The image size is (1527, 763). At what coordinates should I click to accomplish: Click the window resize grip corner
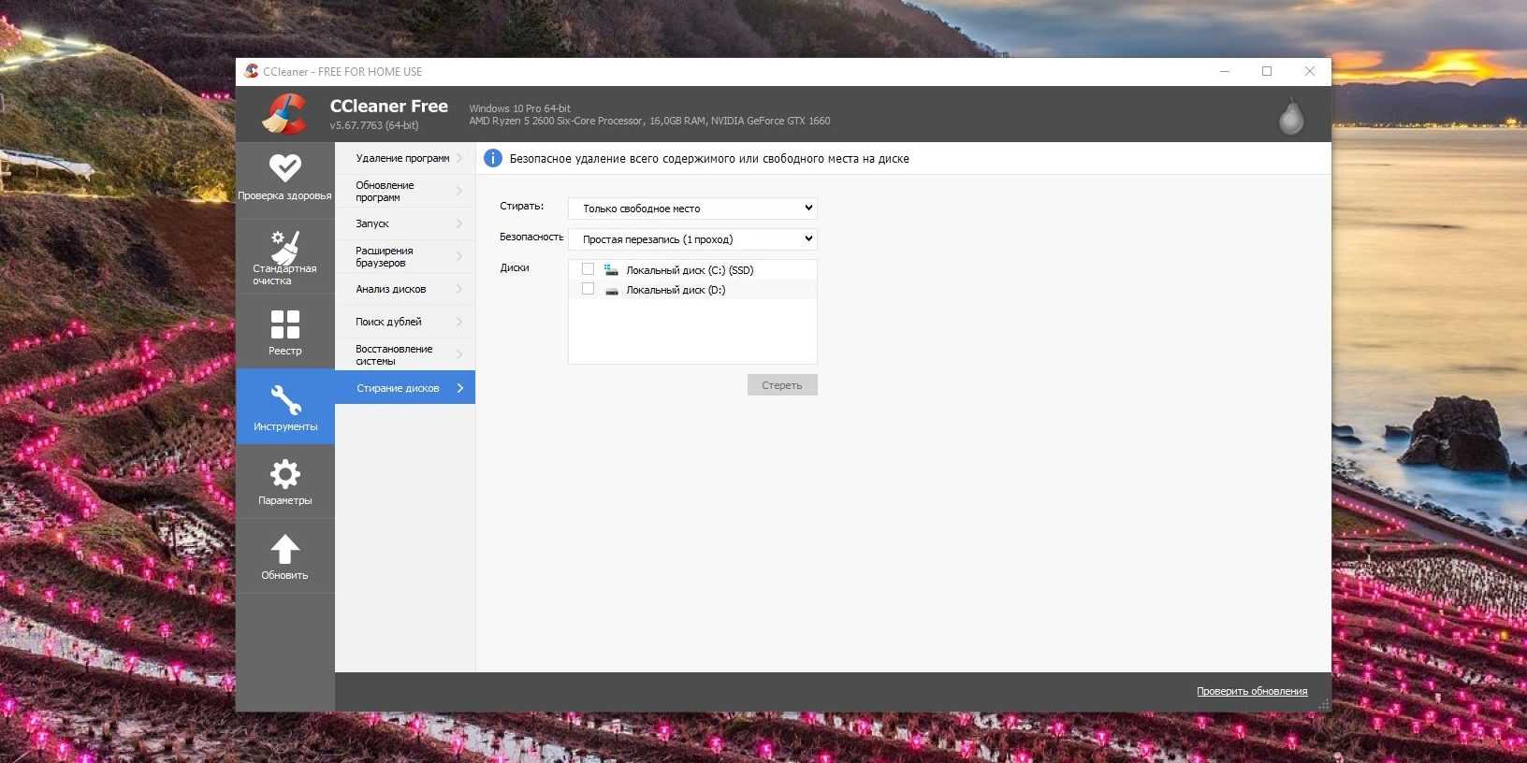tap(1324, 705)
